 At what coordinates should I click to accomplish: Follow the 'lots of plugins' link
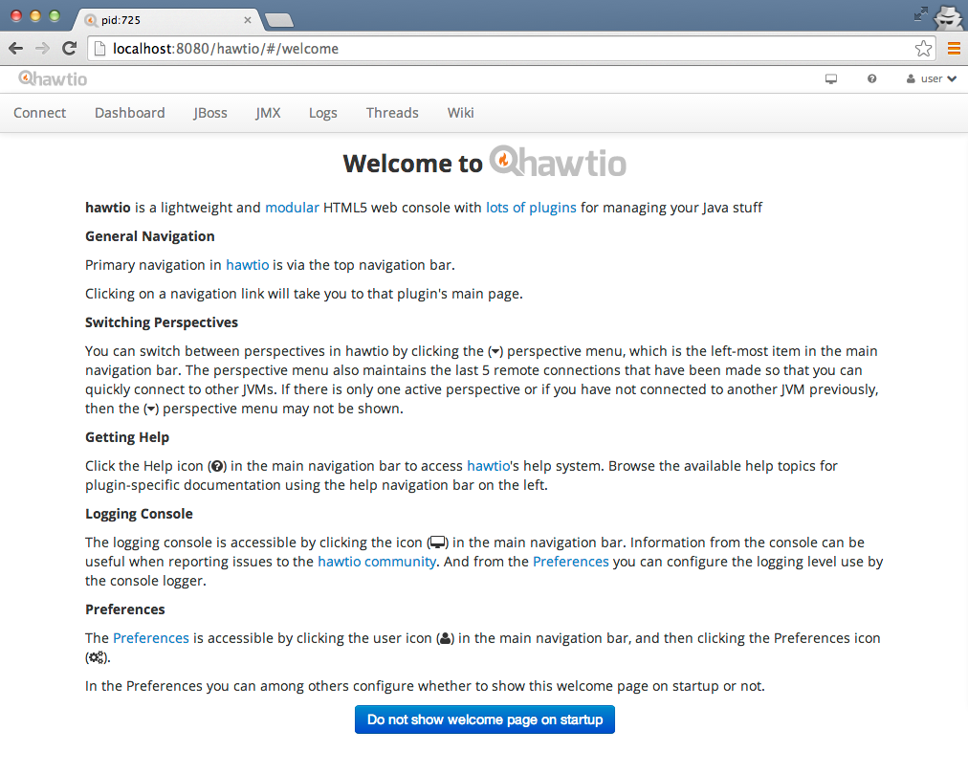tap(531, 208)
